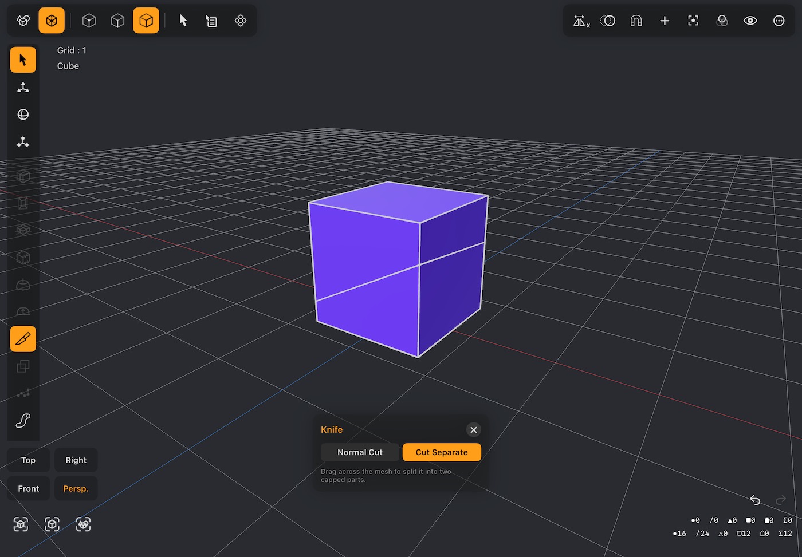Image resolution: width=802 pixels, height=557 pixels.
Task: Click the "Cube" object name label
Action: coord(68,66)
